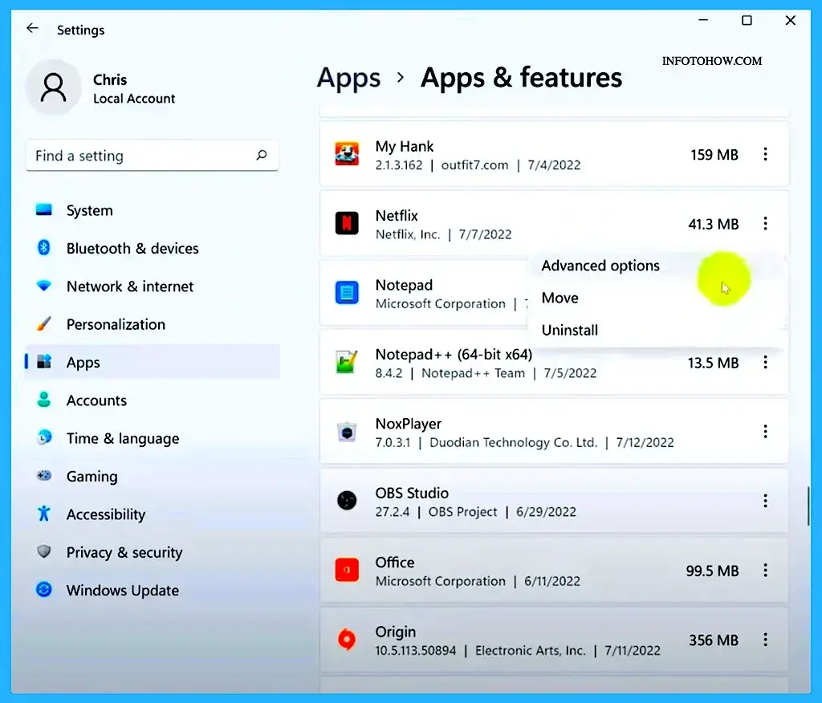Click the 356 MB size of Origin
Screen dimensions: 822x703
click(x=714, y=640)
